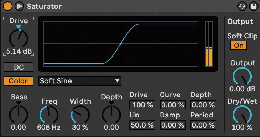Click the output level meter
The width and height of the screenshot is (260, 137).
coord(209,44)
